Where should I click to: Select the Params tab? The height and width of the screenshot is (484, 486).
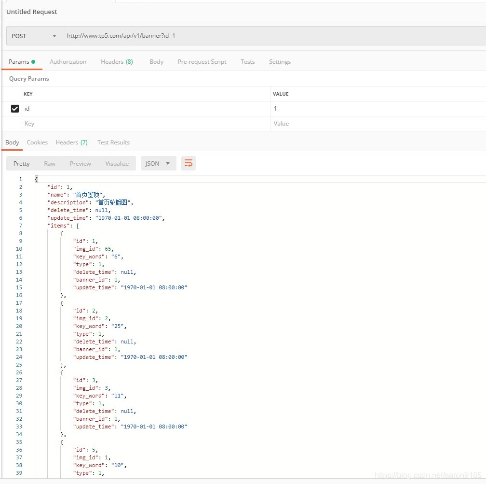(x=22, y=62)
